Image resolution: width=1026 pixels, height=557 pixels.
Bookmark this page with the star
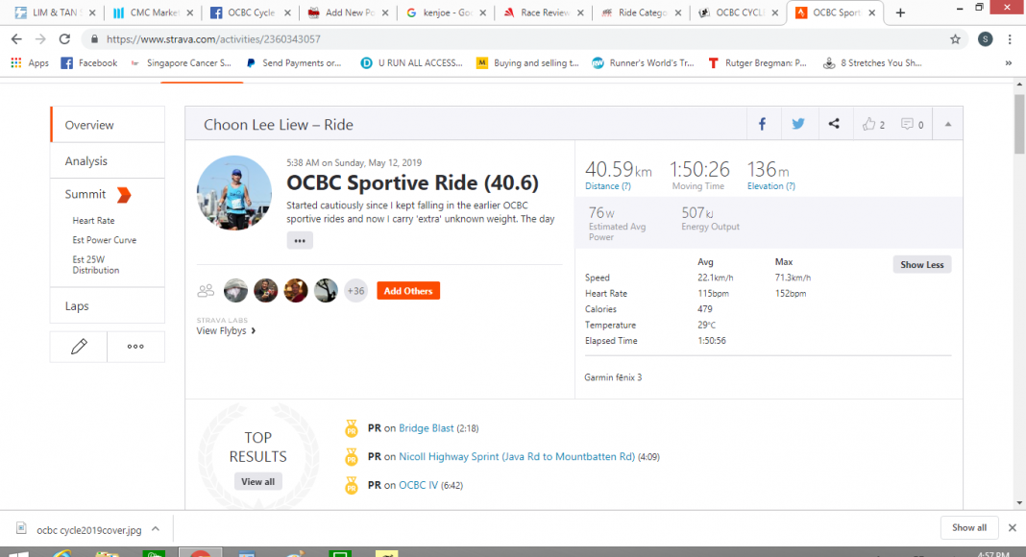point(955,39)
